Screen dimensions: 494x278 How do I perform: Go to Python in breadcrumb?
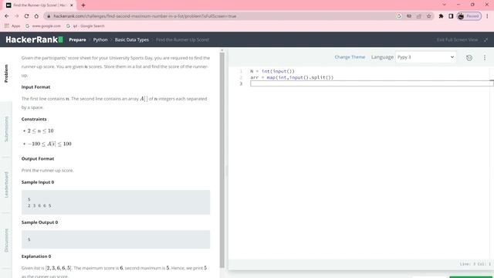coord(100,39)
